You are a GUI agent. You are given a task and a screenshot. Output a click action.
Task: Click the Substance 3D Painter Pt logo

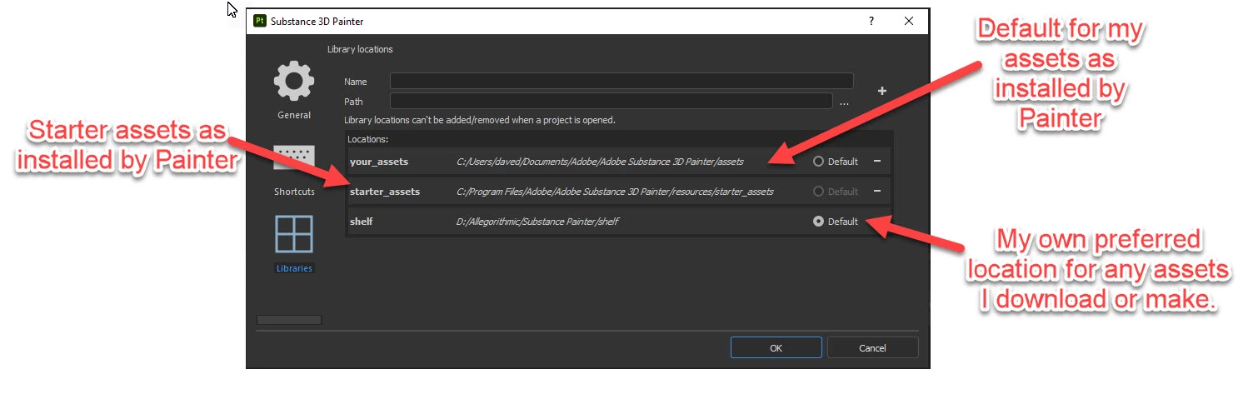point(259,21)
